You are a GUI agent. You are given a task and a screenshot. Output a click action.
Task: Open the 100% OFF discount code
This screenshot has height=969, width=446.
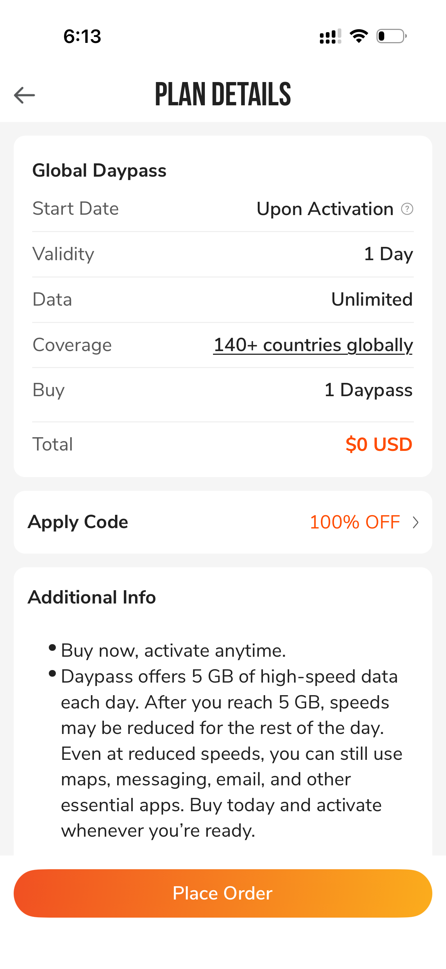(355, 522)
